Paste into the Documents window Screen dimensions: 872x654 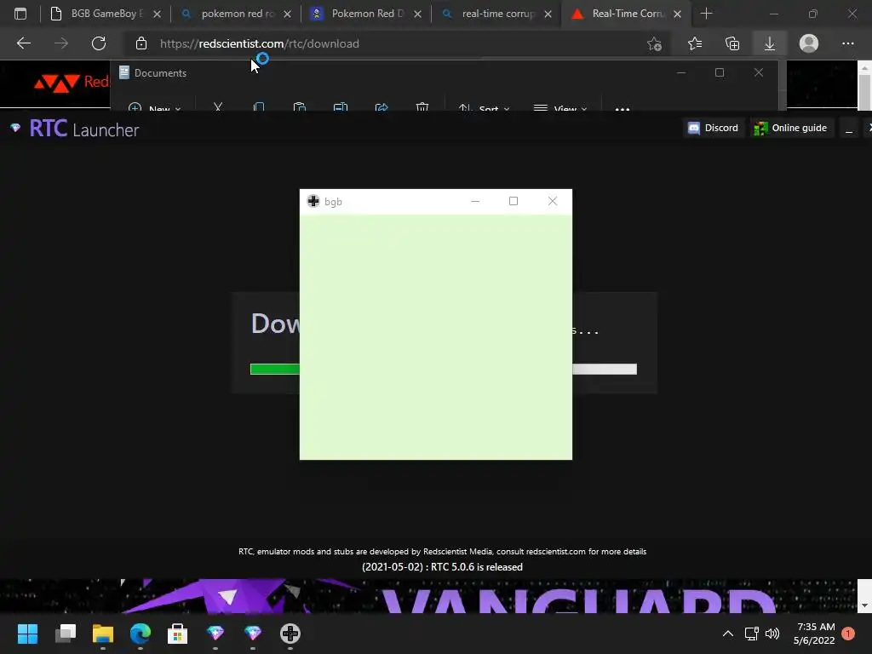pos(299,106)
